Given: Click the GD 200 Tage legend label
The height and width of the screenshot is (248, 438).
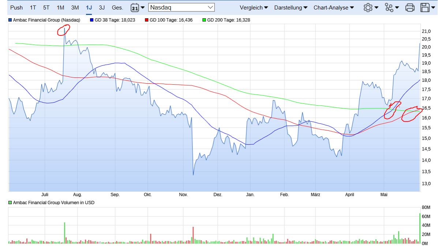Looking at the screenshot, I should coord(228,20).
